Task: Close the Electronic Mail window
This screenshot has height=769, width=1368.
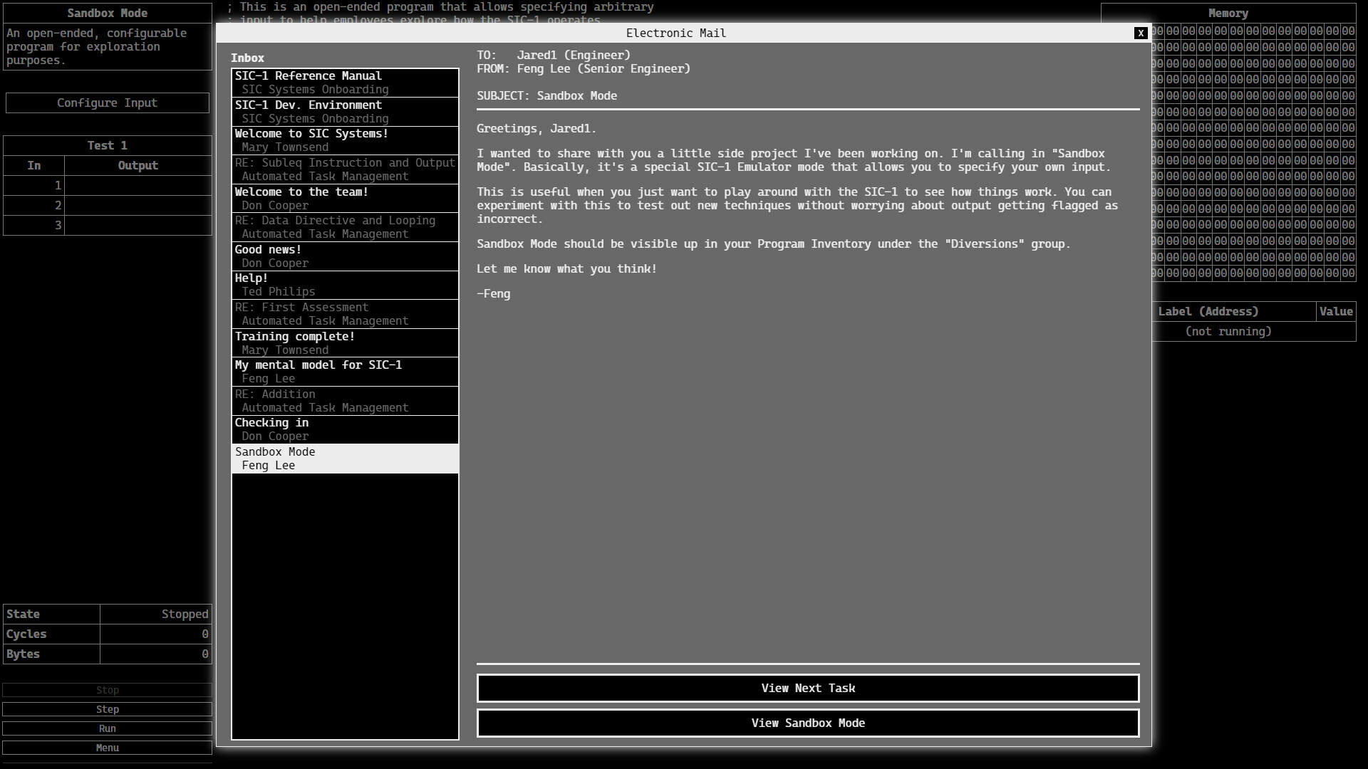Action: (x=1141, y=33)
